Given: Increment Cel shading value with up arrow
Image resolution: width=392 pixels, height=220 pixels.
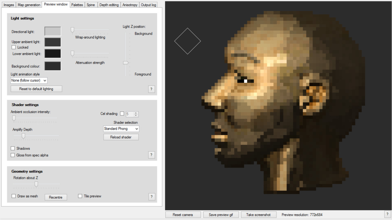Looking at the screenshot, I should click(x=136, y=112).
